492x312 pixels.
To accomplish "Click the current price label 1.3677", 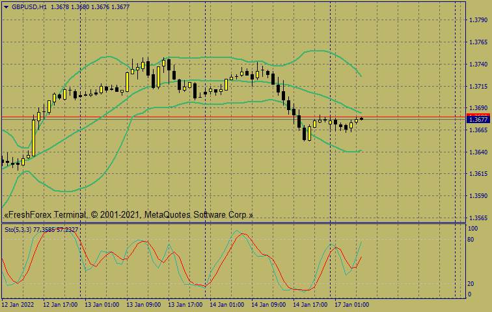I will click(478, 119).
